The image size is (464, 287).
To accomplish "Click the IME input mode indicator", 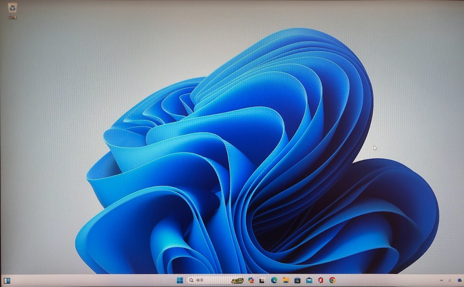I will [x=450, y=280].
